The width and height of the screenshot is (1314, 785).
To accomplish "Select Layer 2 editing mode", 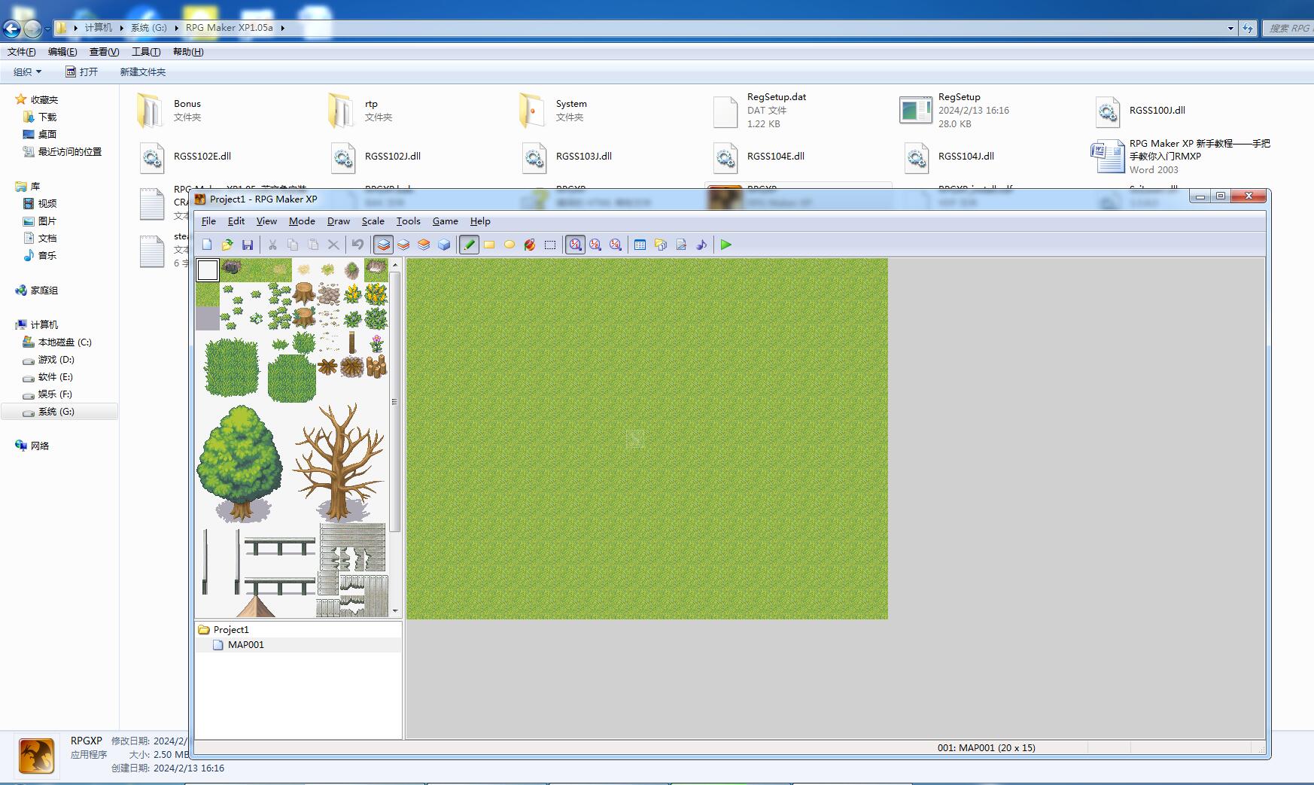I will coord(403,245).
